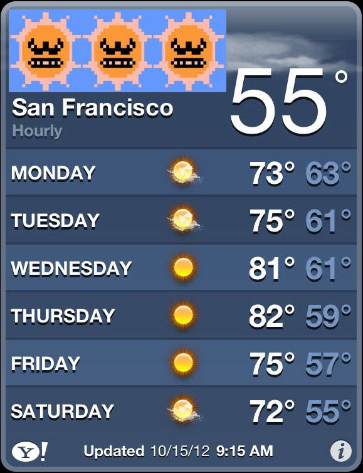Screen dimensions: 363x473
Task: Click the San Francisco city name
Action: point(93,108)
